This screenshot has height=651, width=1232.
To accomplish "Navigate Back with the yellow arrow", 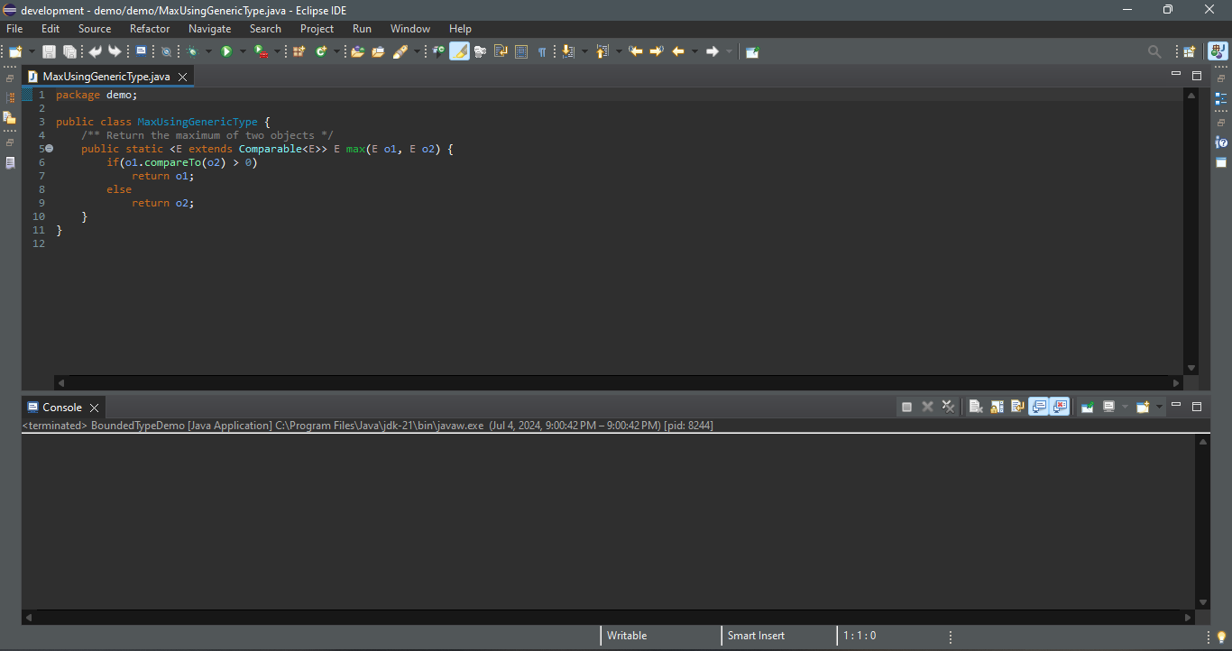I will [678, 51].
